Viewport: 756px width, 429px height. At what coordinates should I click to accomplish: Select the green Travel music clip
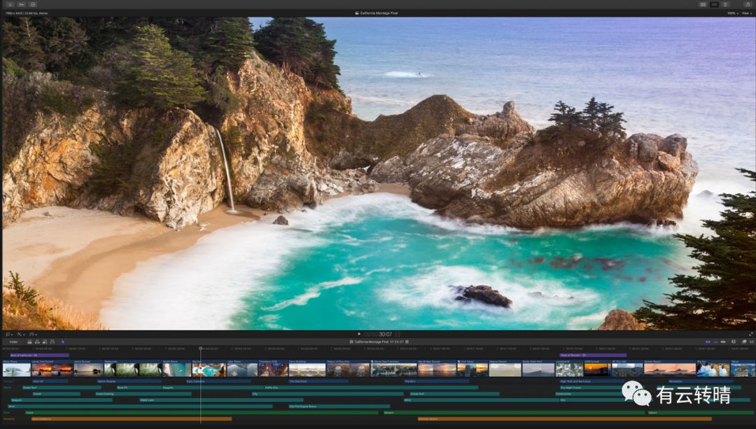pyautogui.click(x=202, y=413)
